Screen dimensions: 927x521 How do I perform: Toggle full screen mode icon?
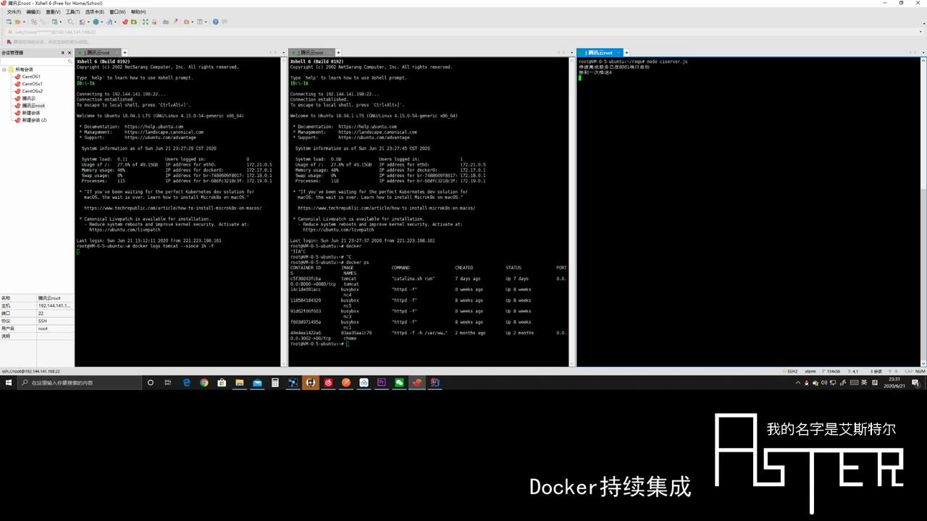pos(145,22)
